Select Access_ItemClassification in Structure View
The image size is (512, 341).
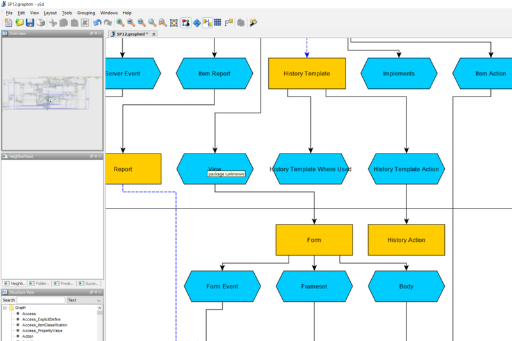click(45, 325)
